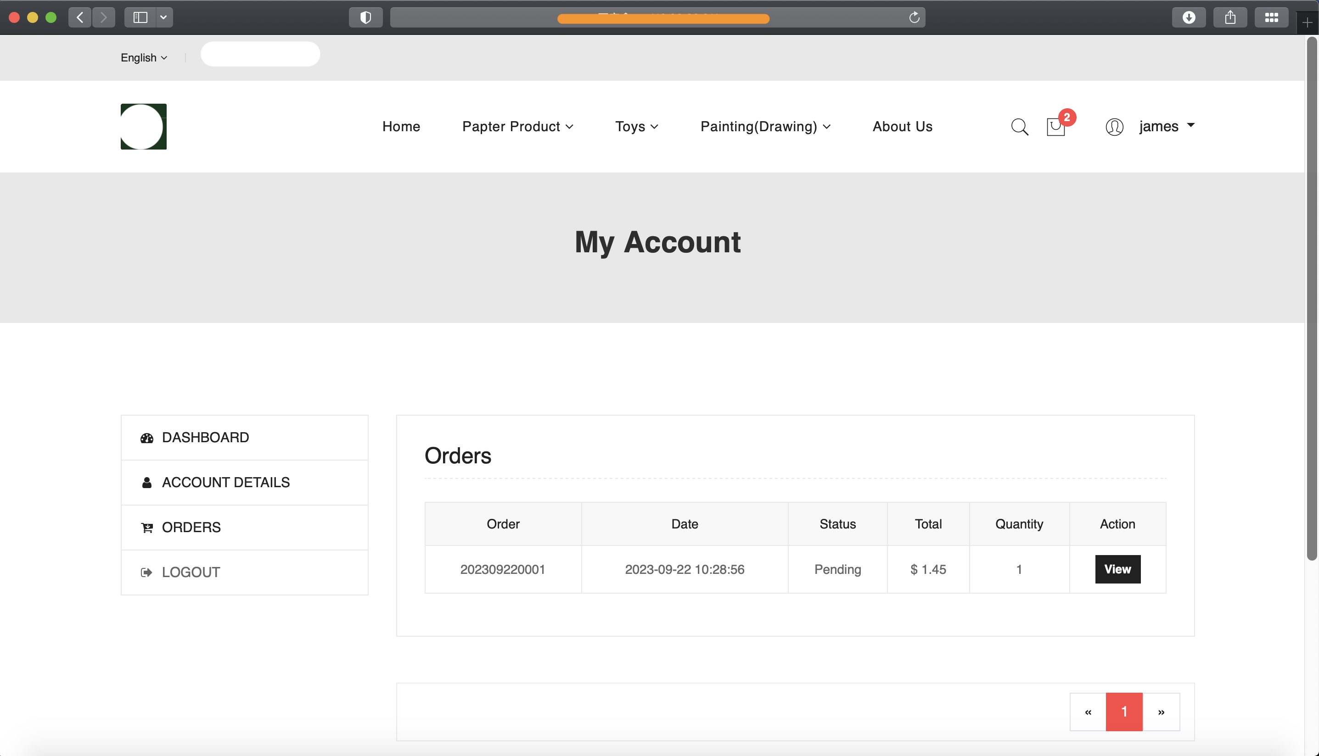The height and width of the screenshot is (756, 1319).
Task: Toggle the Safari sidebar button
Action: (x=140, y=17)
